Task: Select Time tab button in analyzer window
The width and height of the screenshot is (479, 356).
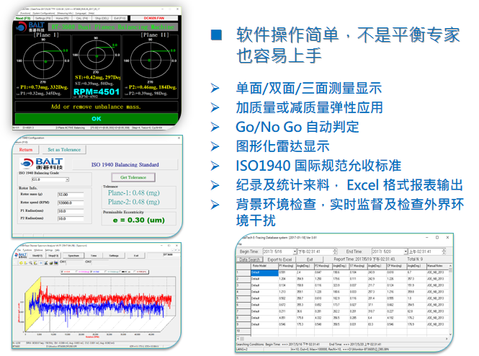Action: click(x=94, y=255)
